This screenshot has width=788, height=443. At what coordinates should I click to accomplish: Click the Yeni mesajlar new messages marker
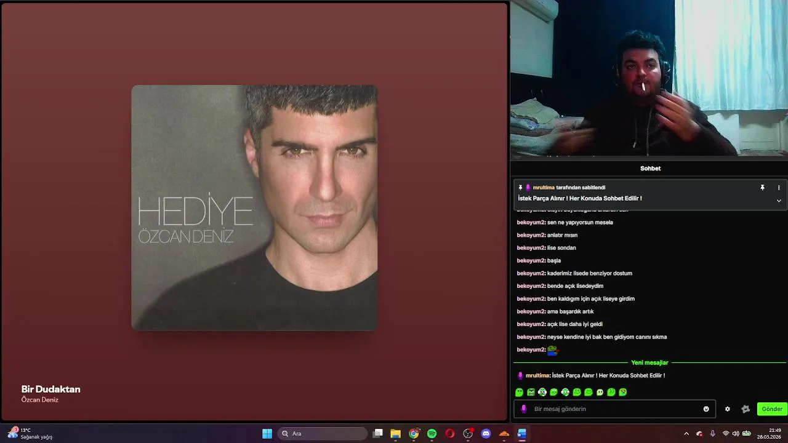point(649,363)
